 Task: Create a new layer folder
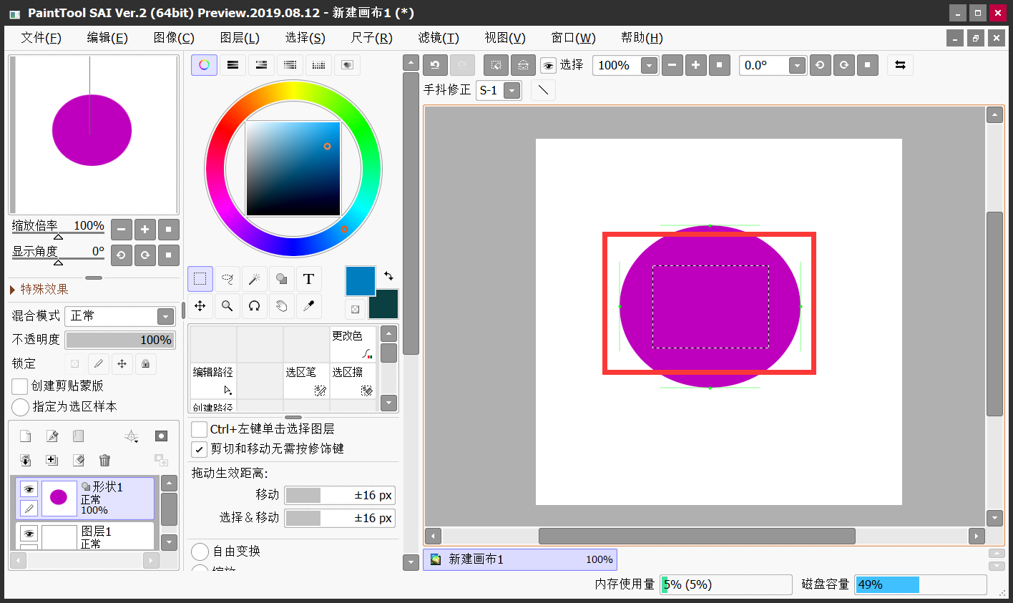pyautogui.click(x=79, y=436)
